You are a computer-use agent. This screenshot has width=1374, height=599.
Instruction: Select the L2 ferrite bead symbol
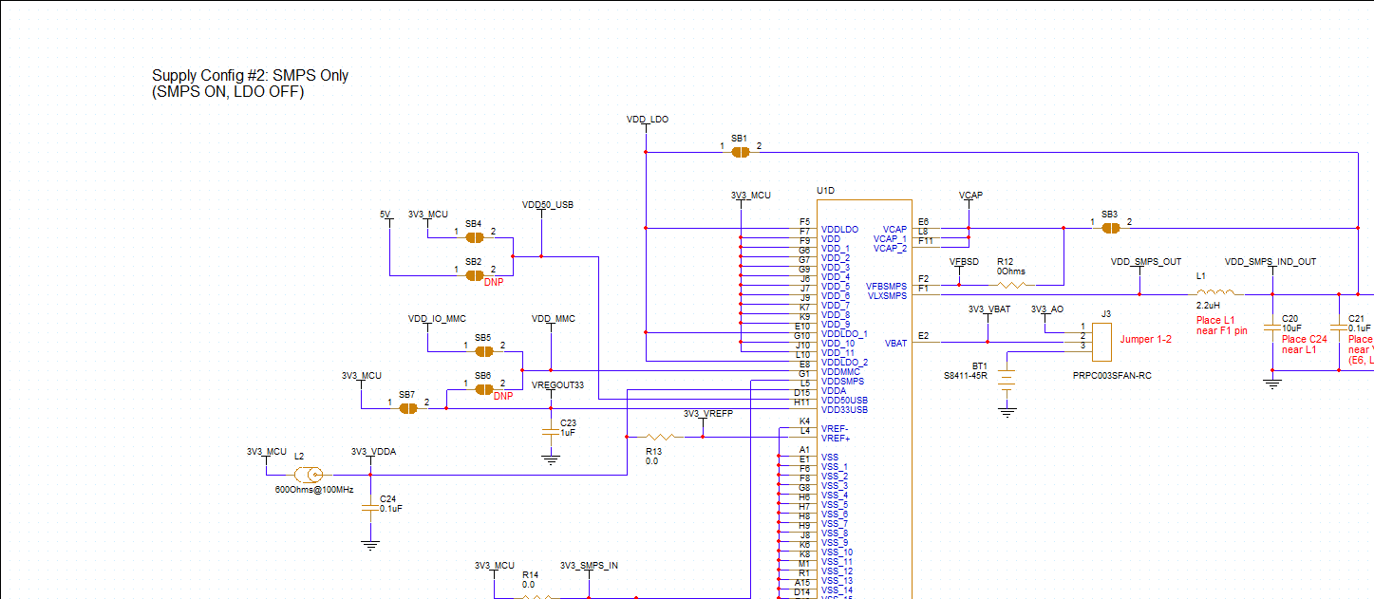[310, 475]
